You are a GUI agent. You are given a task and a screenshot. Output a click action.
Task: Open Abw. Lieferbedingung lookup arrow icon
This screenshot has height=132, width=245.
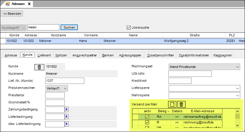click(x=67, y=124)
